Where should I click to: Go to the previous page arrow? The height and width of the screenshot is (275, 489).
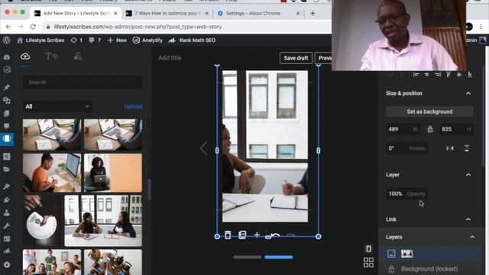pyautogui.click(x=204, y=148)
